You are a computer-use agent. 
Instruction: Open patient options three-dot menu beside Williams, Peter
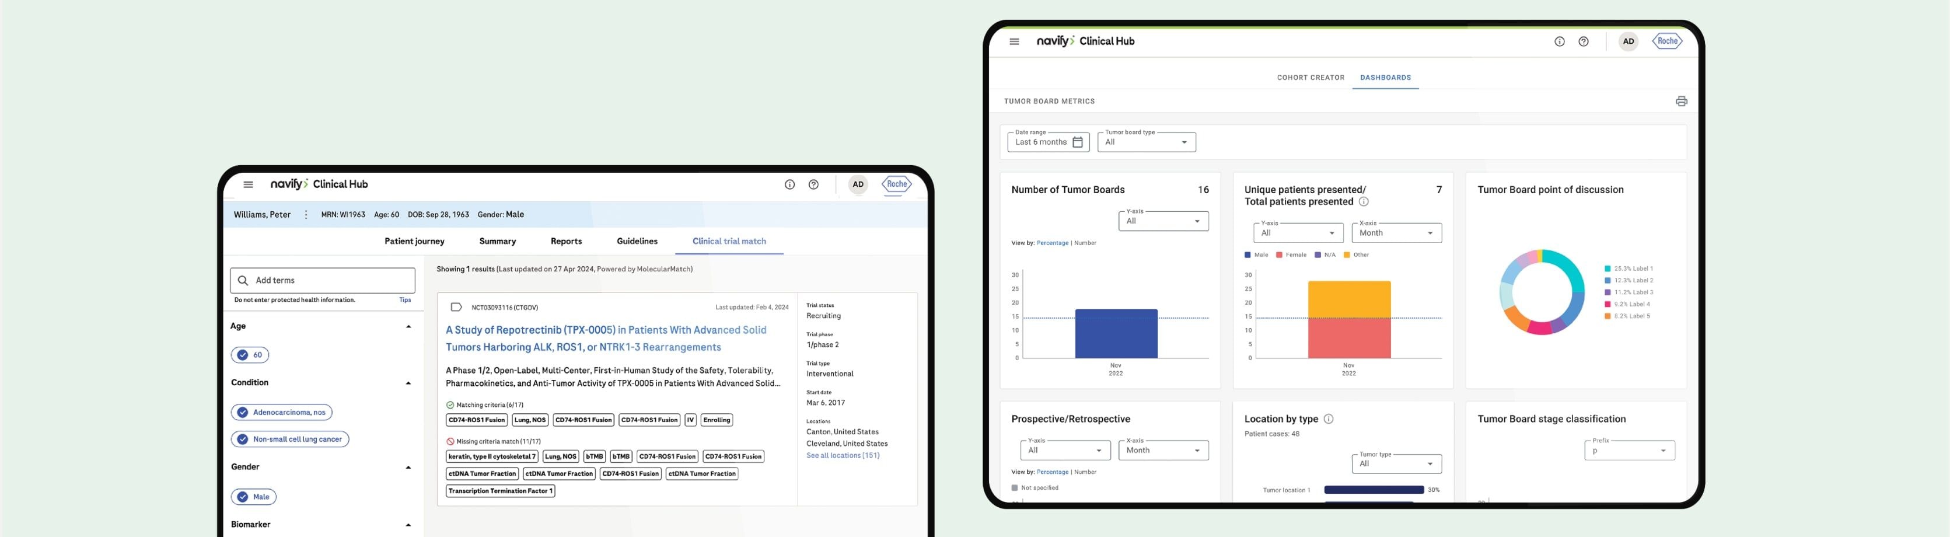pos(306,215)
